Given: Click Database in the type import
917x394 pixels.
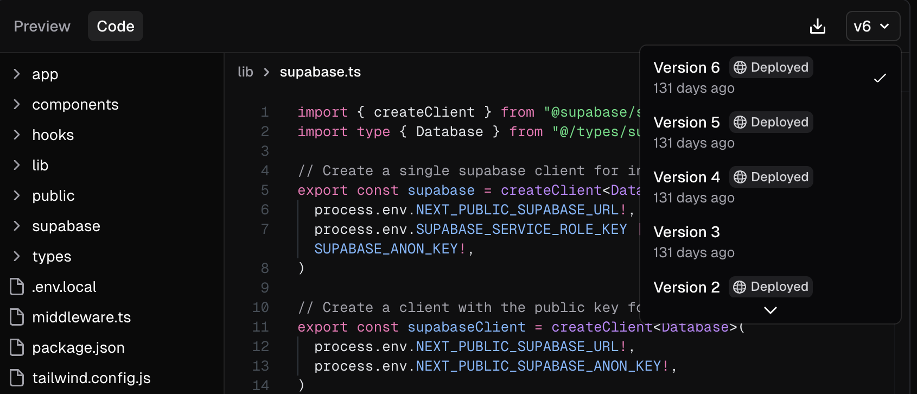Looking at the screenshot, I should point(449,132).
